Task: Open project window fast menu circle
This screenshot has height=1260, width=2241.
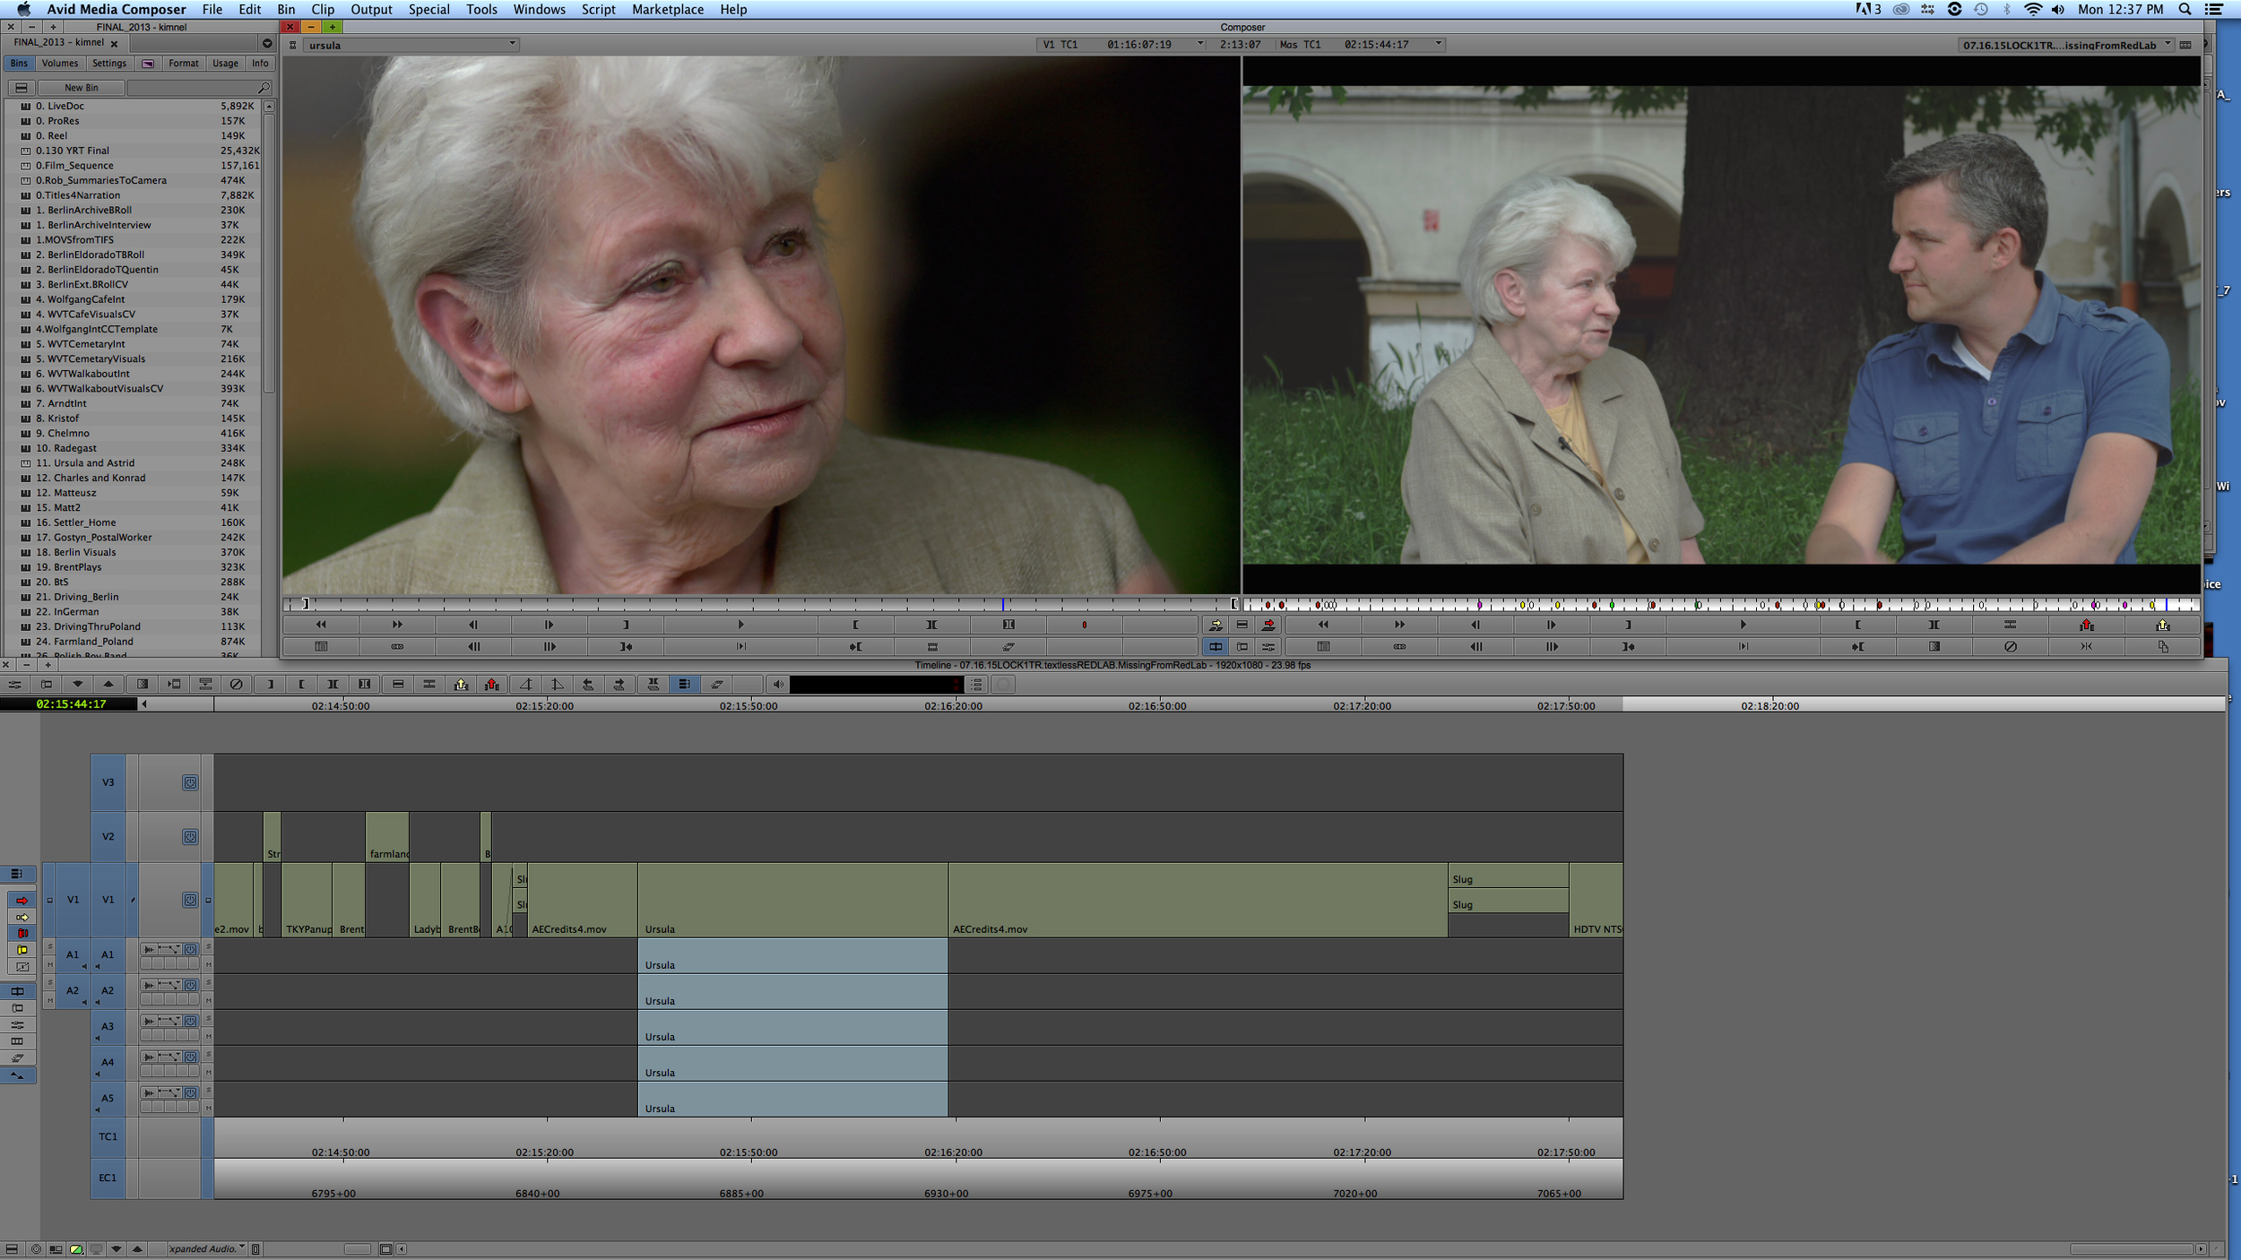Action: (266, 43)
